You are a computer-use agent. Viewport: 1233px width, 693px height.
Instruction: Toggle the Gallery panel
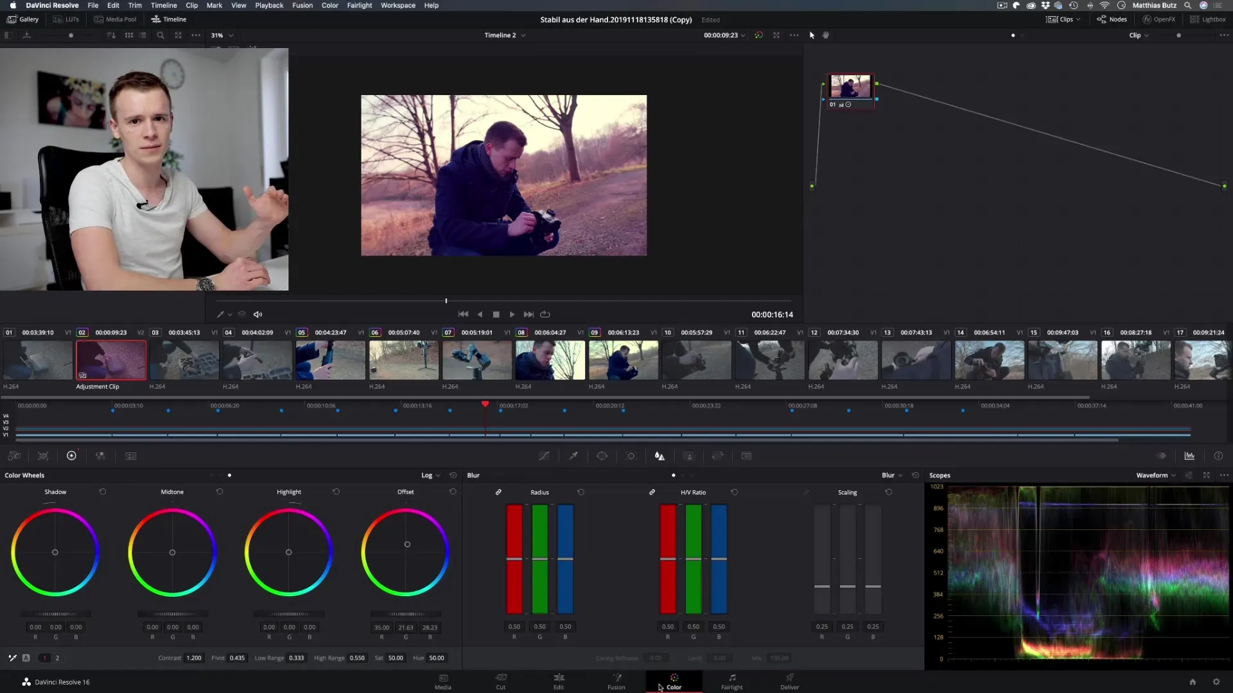23,19
